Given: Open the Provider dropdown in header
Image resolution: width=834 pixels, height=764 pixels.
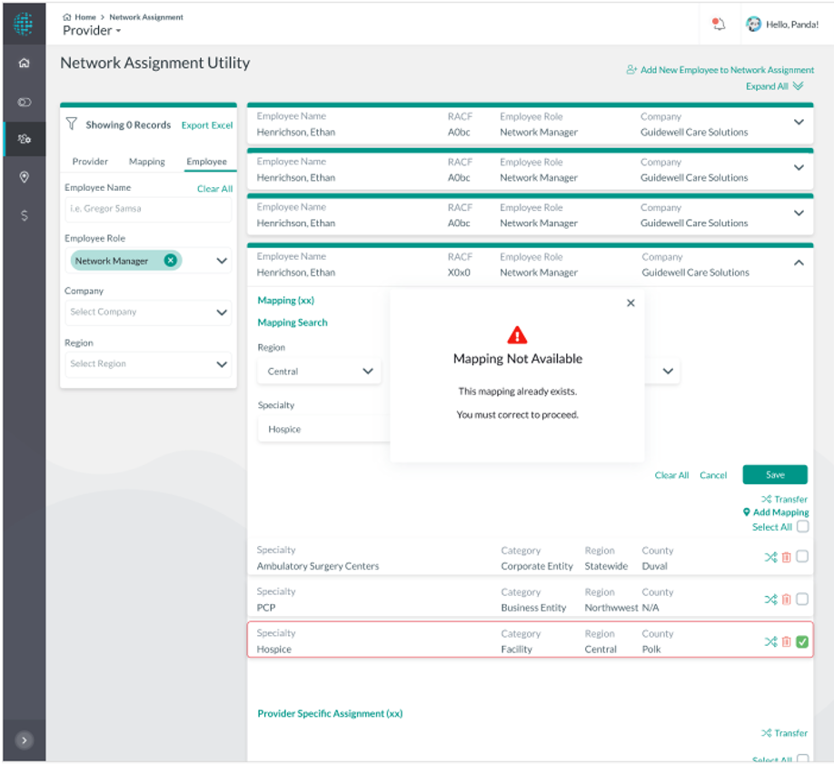Looking at the screenshot, I should [x=92, y=31].
